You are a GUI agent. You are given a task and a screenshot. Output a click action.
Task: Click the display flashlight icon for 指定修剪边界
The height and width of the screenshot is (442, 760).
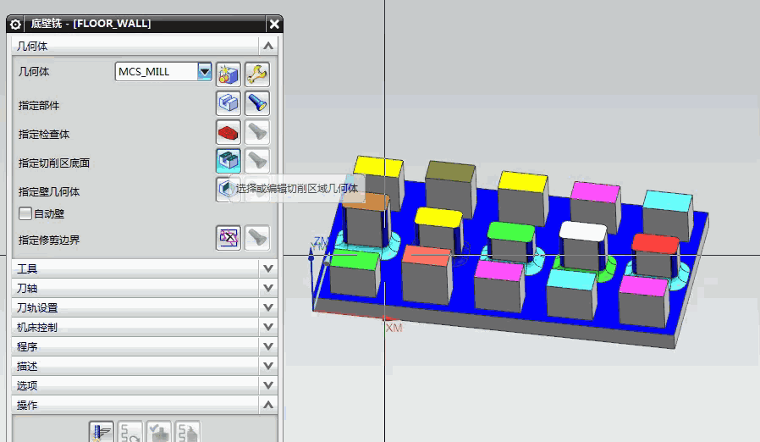pos(257,238)
